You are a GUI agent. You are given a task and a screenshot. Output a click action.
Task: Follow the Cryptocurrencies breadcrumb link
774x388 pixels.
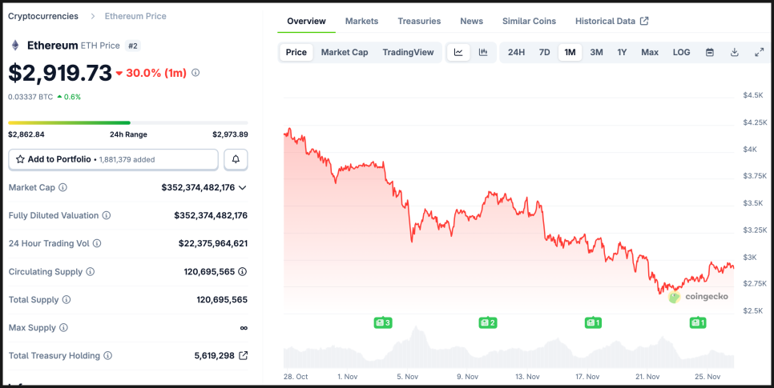click(43, 16)
